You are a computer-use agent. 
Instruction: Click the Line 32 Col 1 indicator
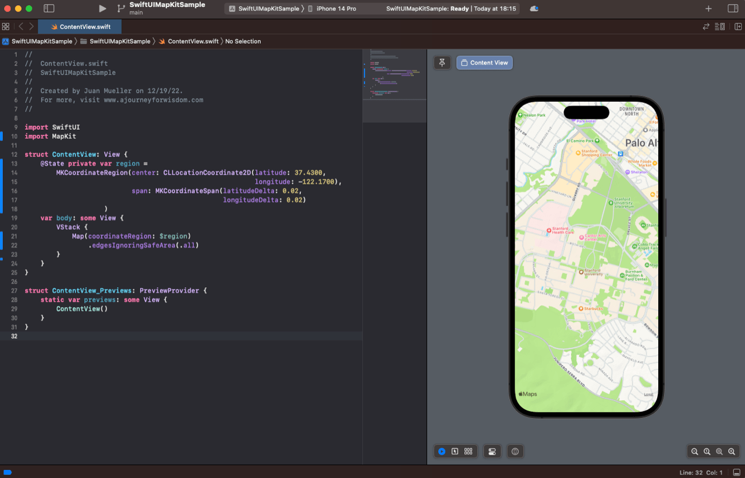pyautogui.click(x=701, y=472)
